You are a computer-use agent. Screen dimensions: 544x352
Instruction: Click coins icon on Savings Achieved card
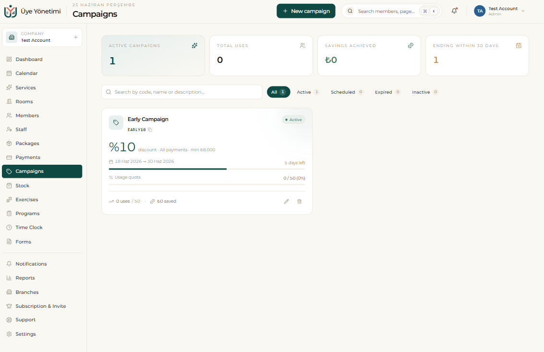[x=411, y=46]
